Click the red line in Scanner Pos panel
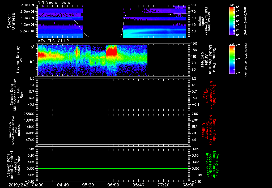The height and width of the screenshot is (188, 272). 113,135
